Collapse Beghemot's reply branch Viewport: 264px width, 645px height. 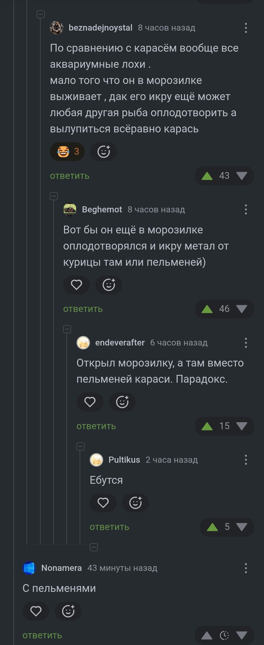(54, 196)
